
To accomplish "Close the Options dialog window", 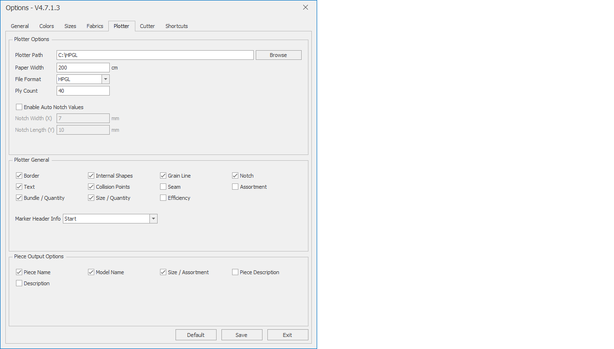I will coord(305,7).
